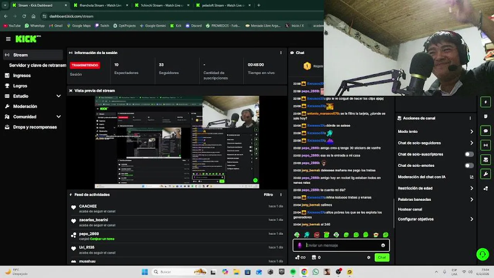Open Discord bookmark
This screenshot has height=278, width=494.
pyautogui.click(x=194, y=25)
